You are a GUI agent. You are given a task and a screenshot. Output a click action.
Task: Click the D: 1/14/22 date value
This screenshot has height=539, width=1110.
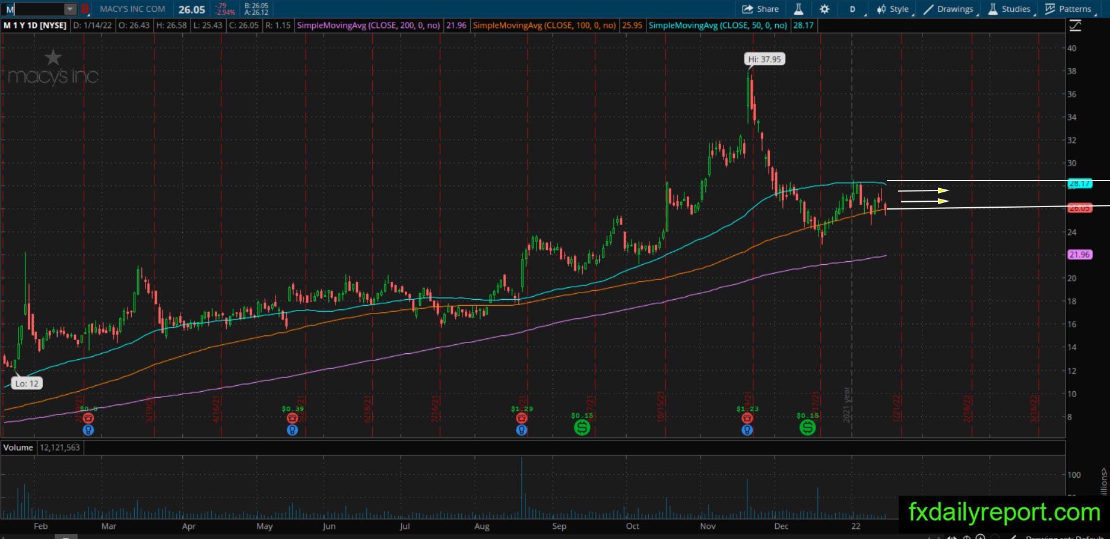tap(93, 26)
